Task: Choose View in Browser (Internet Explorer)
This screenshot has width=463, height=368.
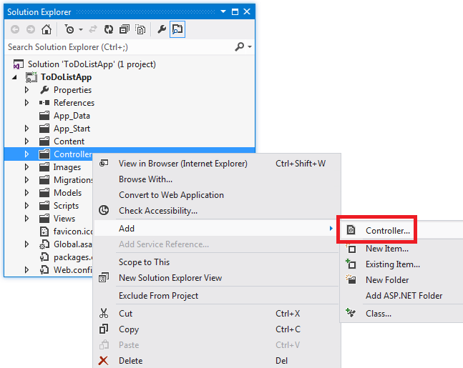Action: (217, 164)
